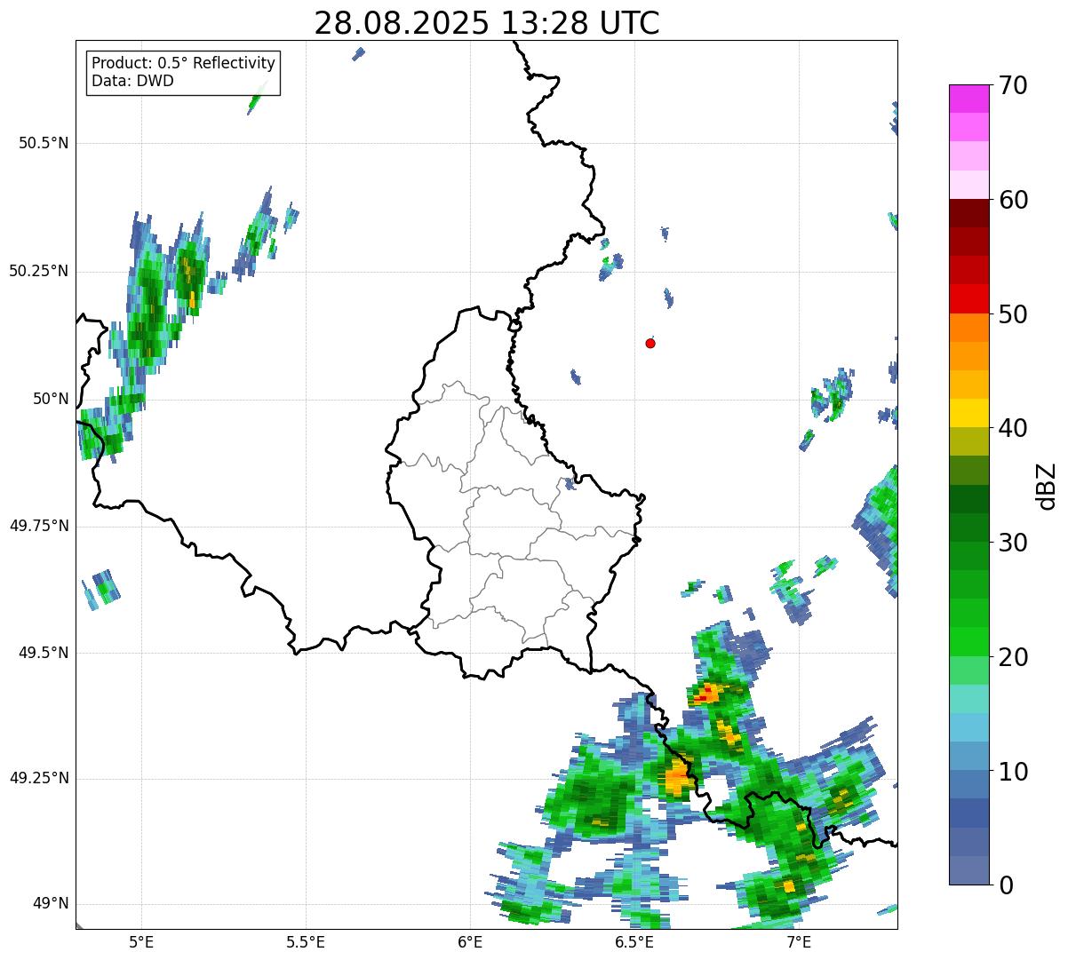Click the dBZ colorbar axis label
1068x960 pixels.
1046,485
